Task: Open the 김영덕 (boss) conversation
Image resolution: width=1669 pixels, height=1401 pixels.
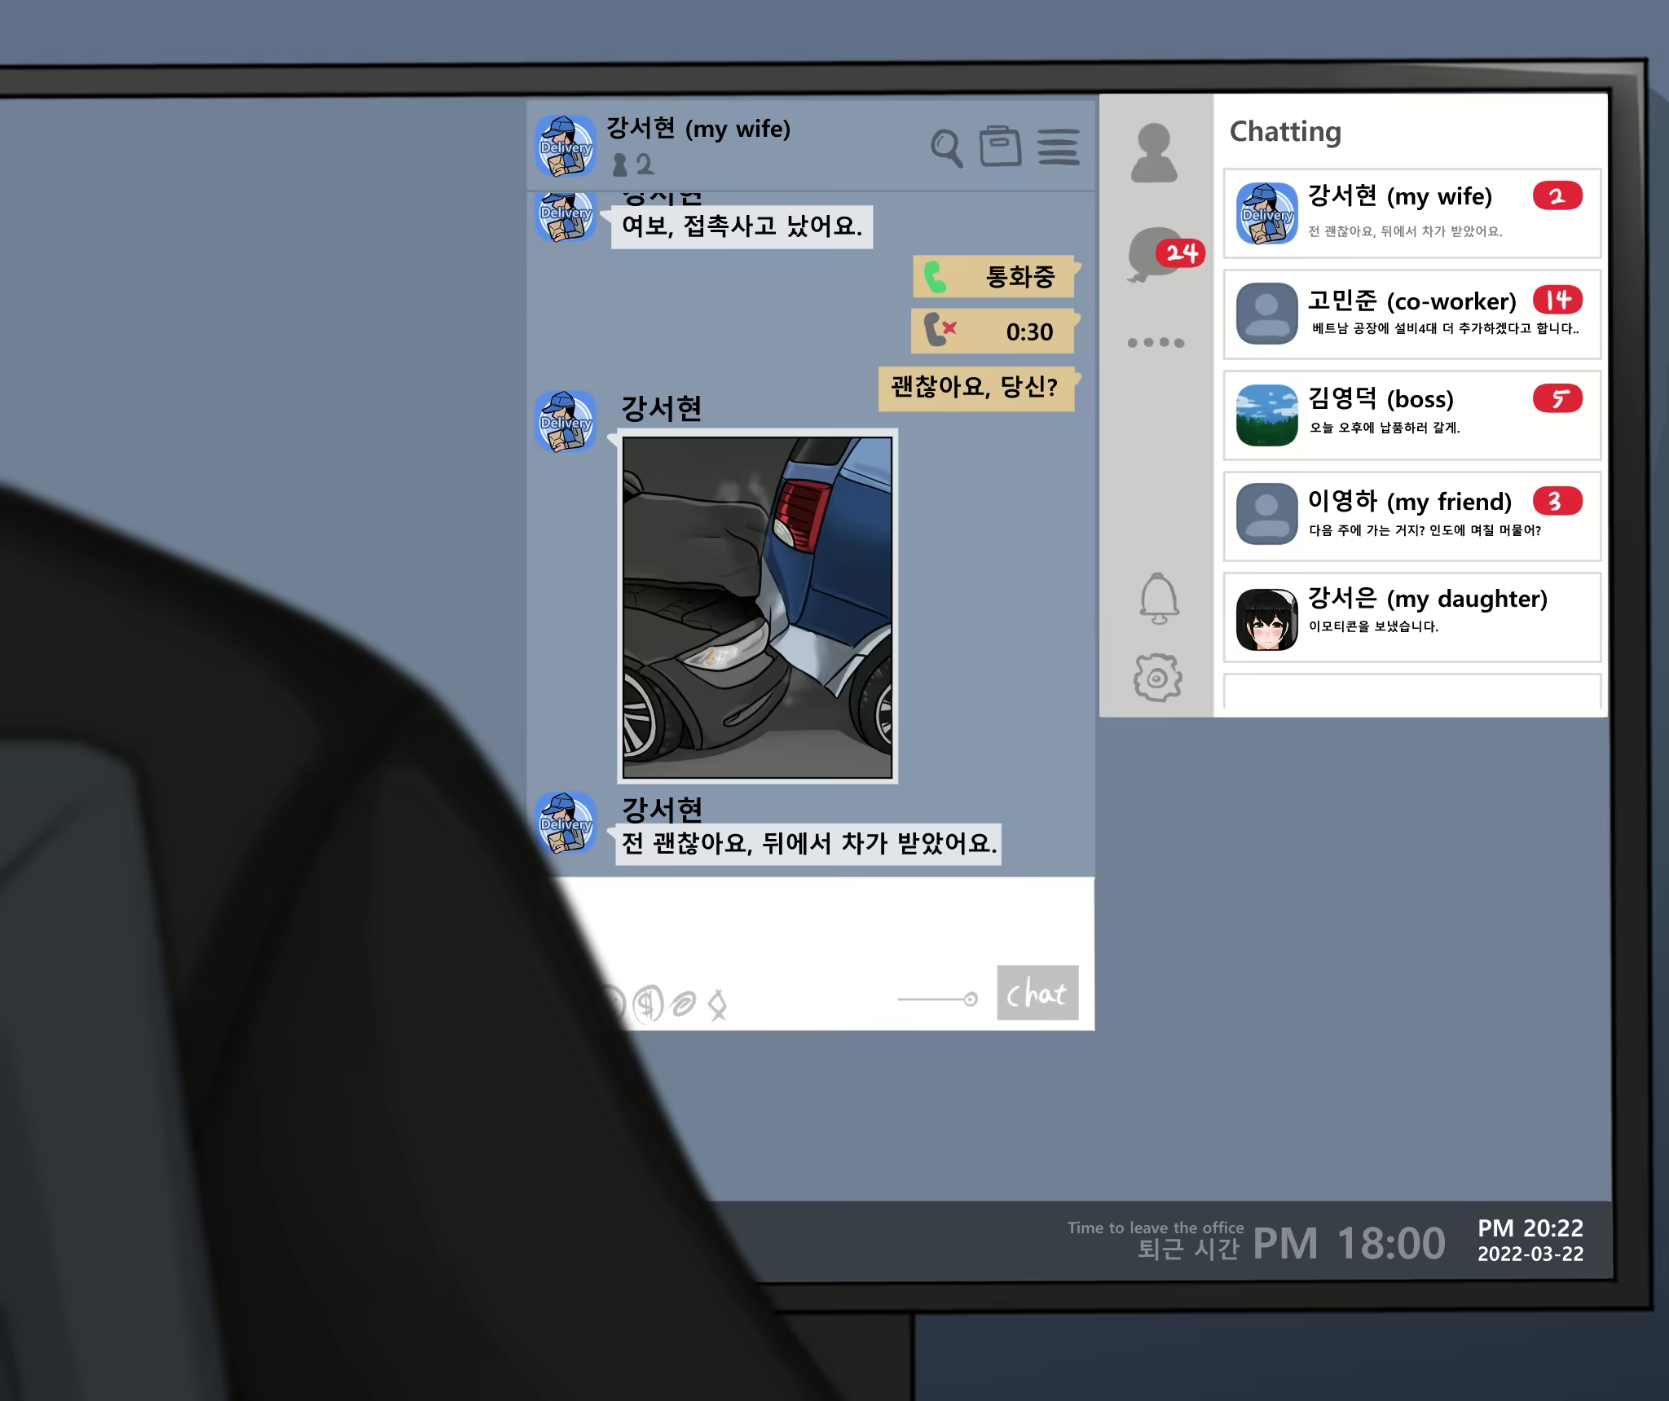Action: (1411, 415)
